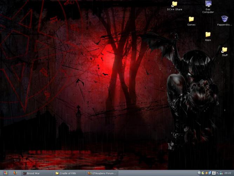Launch Firefox from quick launch bar
Viewport: 234px width, 176px height.
pos(15,173)
